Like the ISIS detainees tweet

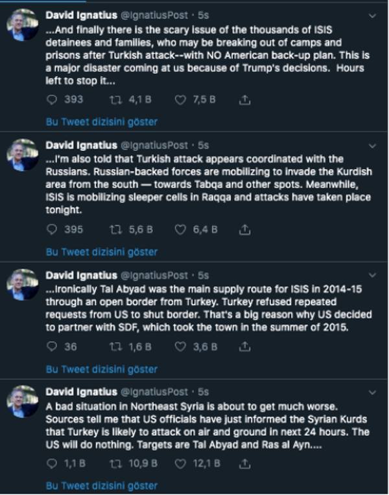(x=180, y=100)
